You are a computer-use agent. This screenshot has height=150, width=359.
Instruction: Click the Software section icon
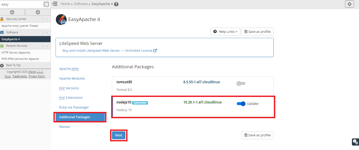pyautogui.click(x=2, y=32)
